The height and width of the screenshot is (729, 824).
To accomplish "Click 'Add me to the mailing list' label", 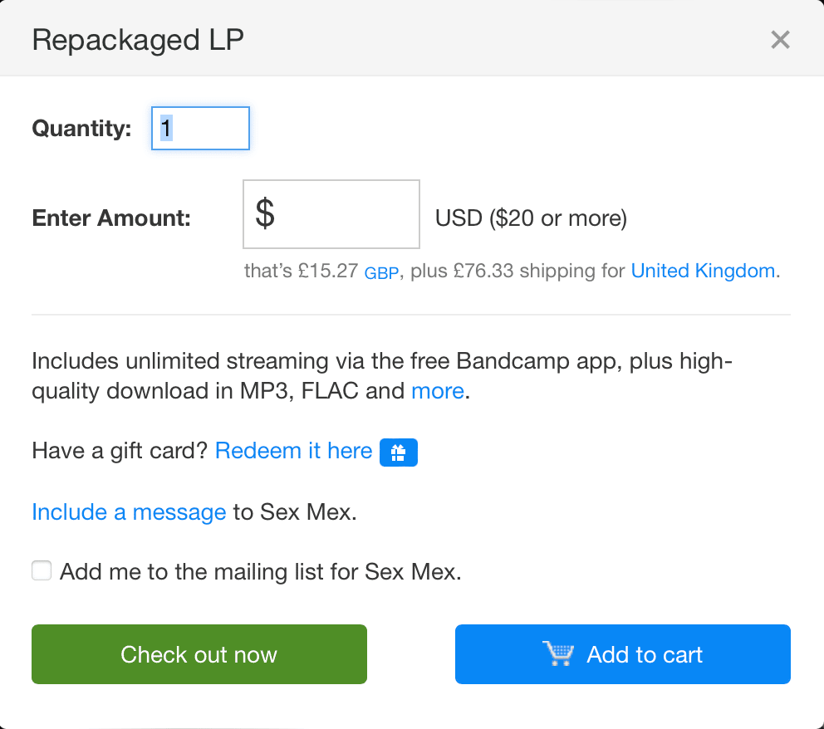I will 261,571.
